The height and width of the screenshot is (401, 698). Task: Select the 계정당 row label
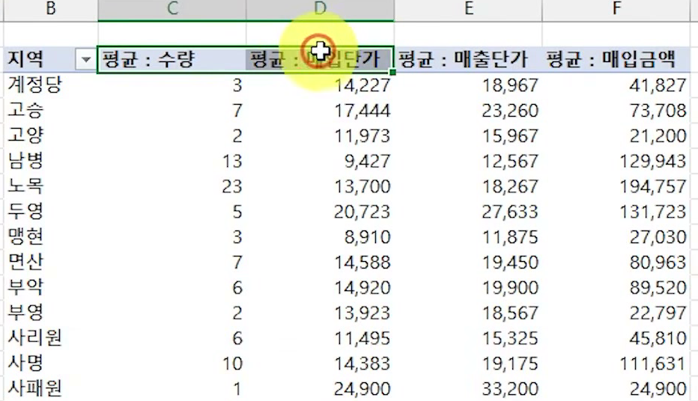click(51, 85)
